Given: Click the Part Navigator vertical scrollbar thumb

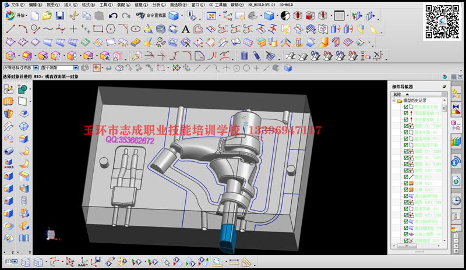Looking at the screenshot, I should point(444,108).
